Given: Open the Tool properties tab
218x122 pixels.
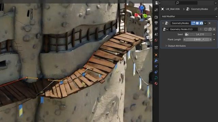Looking at the screenshot, I should [x=156, y=10].
